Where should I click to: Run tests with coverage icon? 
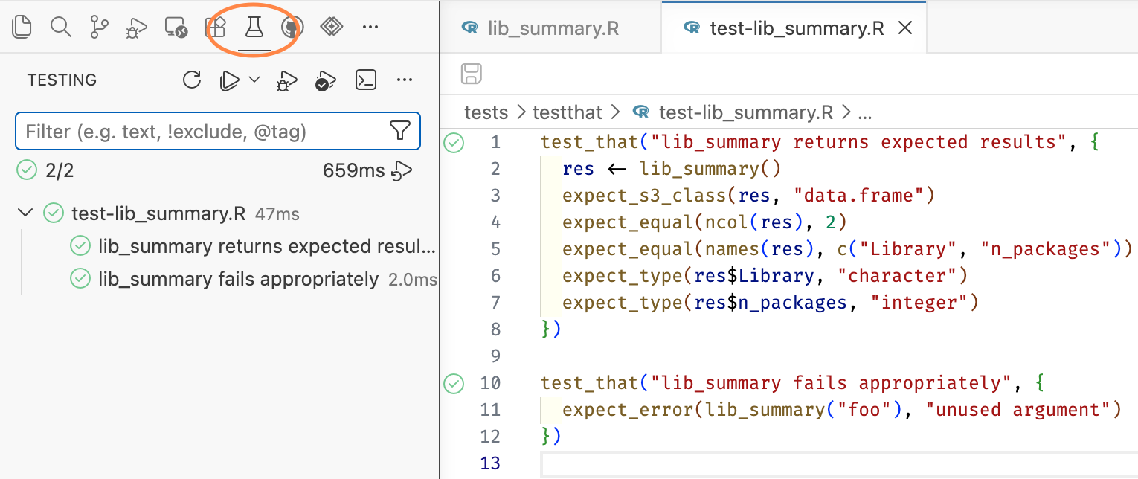click(325, 80)
